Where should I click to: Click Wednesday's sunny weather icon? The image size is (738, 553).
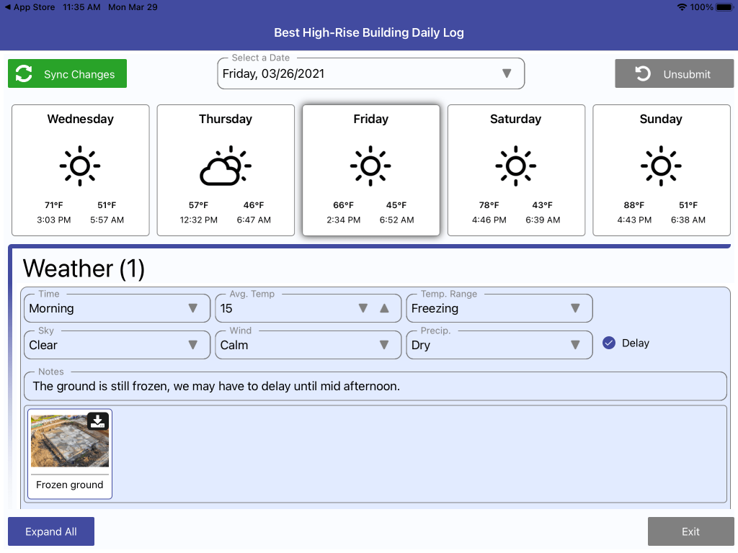(x=80, y=166)
